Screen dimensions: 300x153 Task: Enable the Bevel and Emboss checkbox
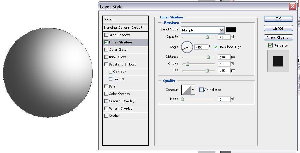point(106,64)
